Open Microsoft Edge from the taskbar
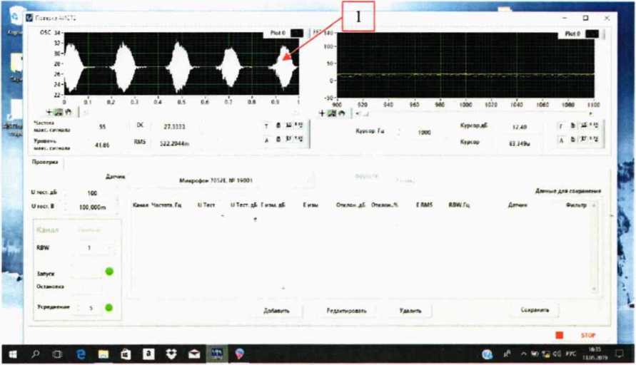Viewport: 636px width, 365px height. tap(81, 353)
